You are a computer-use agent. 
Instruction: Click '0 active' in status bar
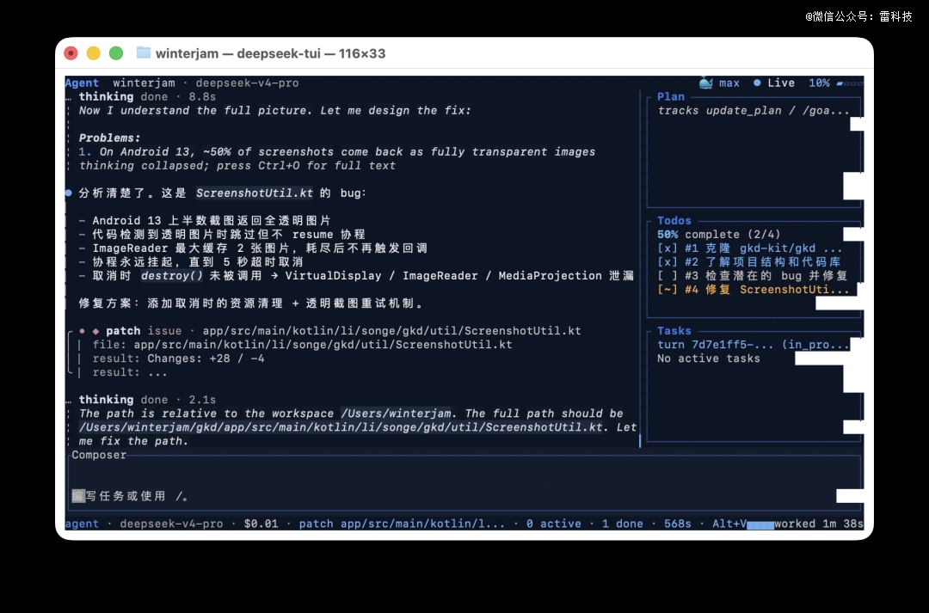[553, 524]
